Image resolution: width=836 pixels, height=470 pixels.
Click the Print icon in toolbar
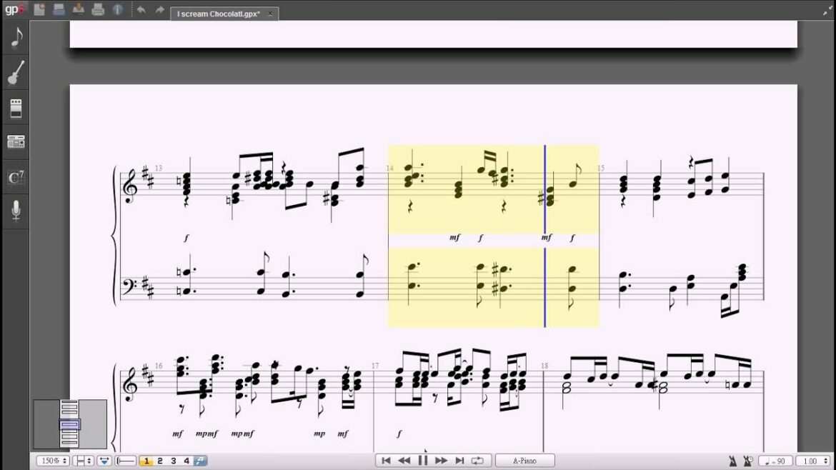click(99, 10)
